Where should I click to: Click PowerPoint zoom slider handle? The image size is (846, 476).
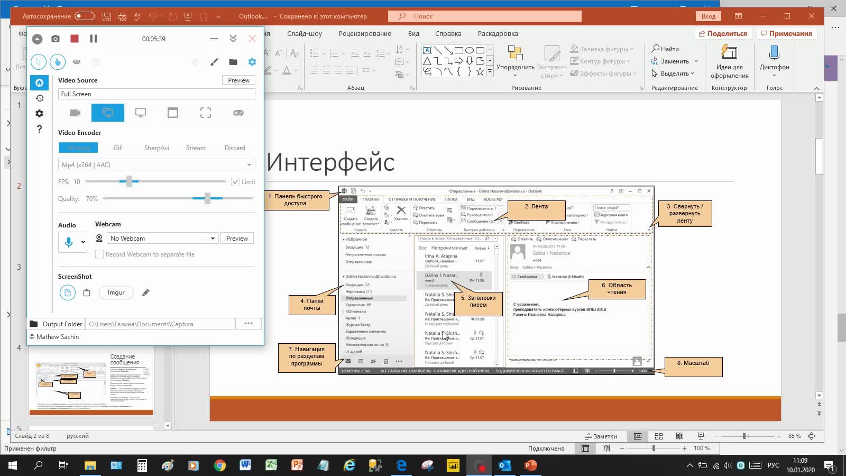click(x=744, y=436)
